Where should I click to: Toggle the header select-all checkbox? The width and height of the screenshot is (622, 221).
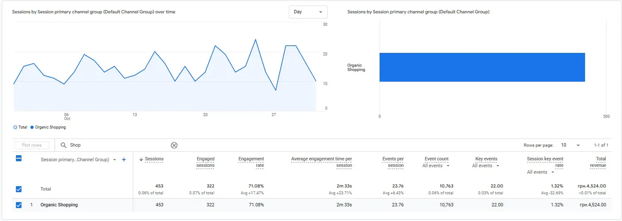18,158
